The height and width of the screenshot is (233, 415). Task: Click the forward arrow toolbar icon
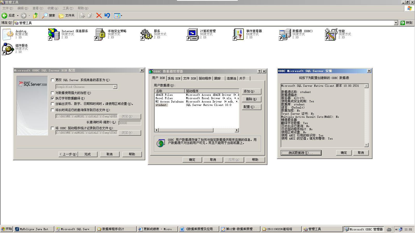click(x=24, y=16)
